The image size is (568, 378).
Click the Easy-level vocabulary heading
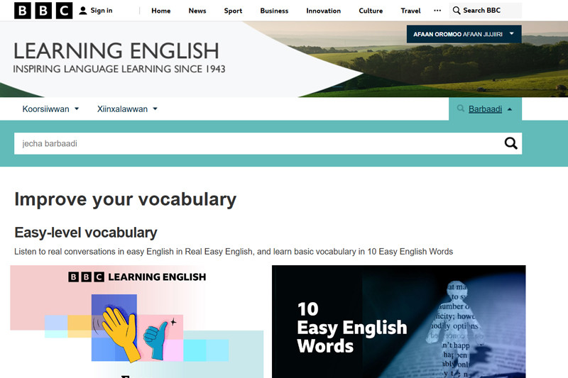[86, 233]
